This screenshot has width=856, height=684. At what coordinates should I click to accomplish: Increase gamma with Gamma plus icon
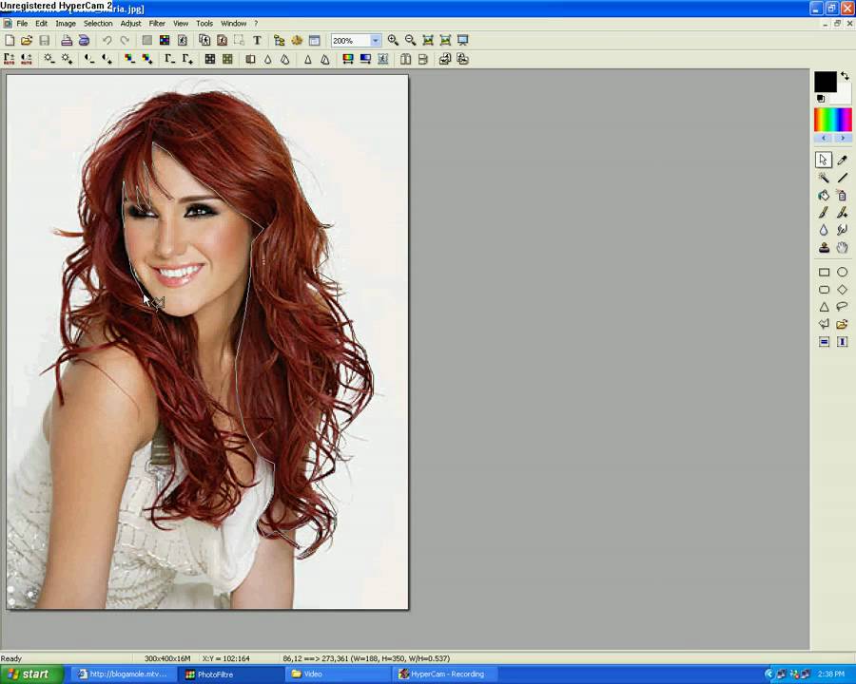pyautogui.click(x=187, y=59)
